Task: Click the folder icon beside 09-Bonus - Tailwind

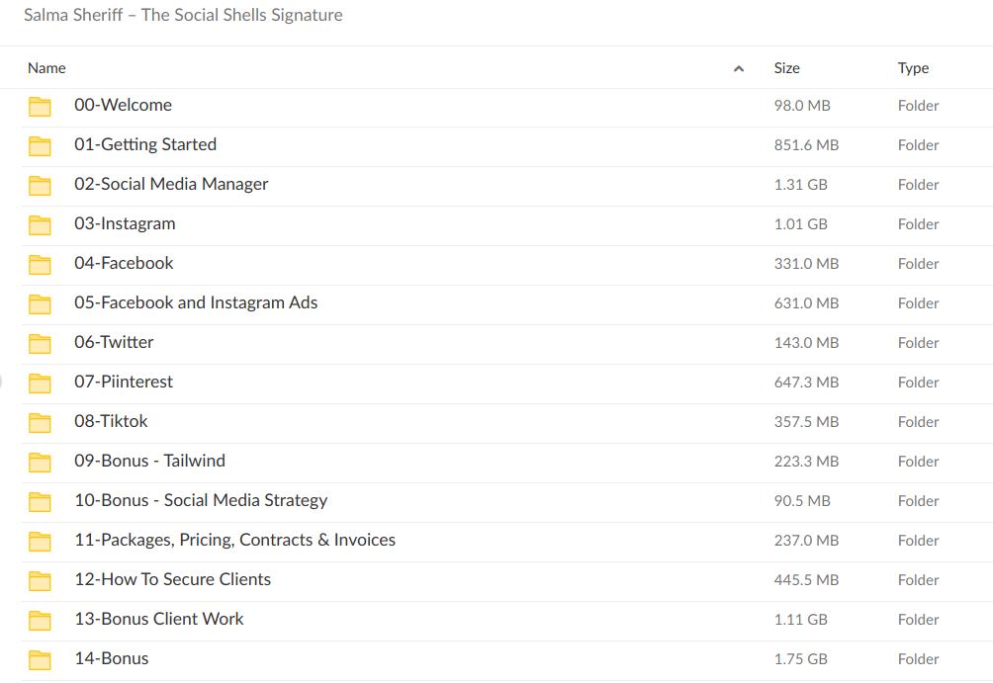Action: pos(40,462)
